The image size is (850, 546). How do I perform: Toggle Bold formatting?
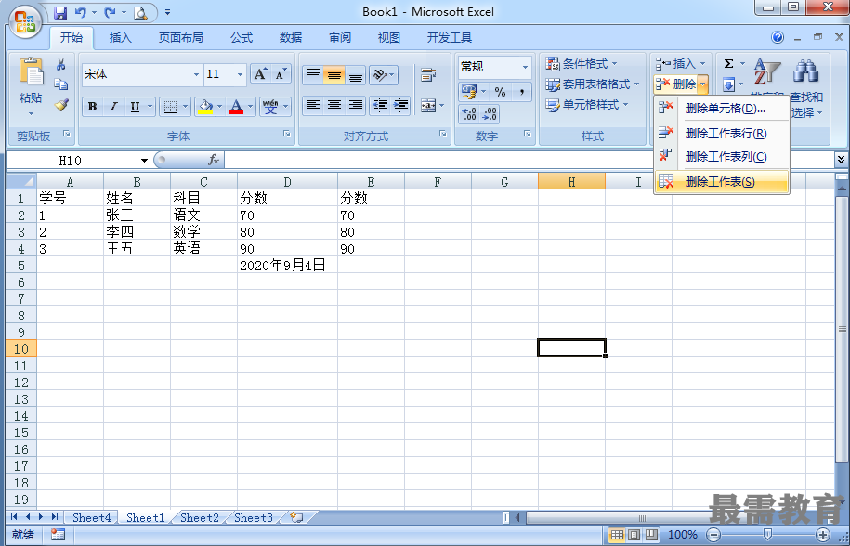pyautogui.click(x=92, y=106)
